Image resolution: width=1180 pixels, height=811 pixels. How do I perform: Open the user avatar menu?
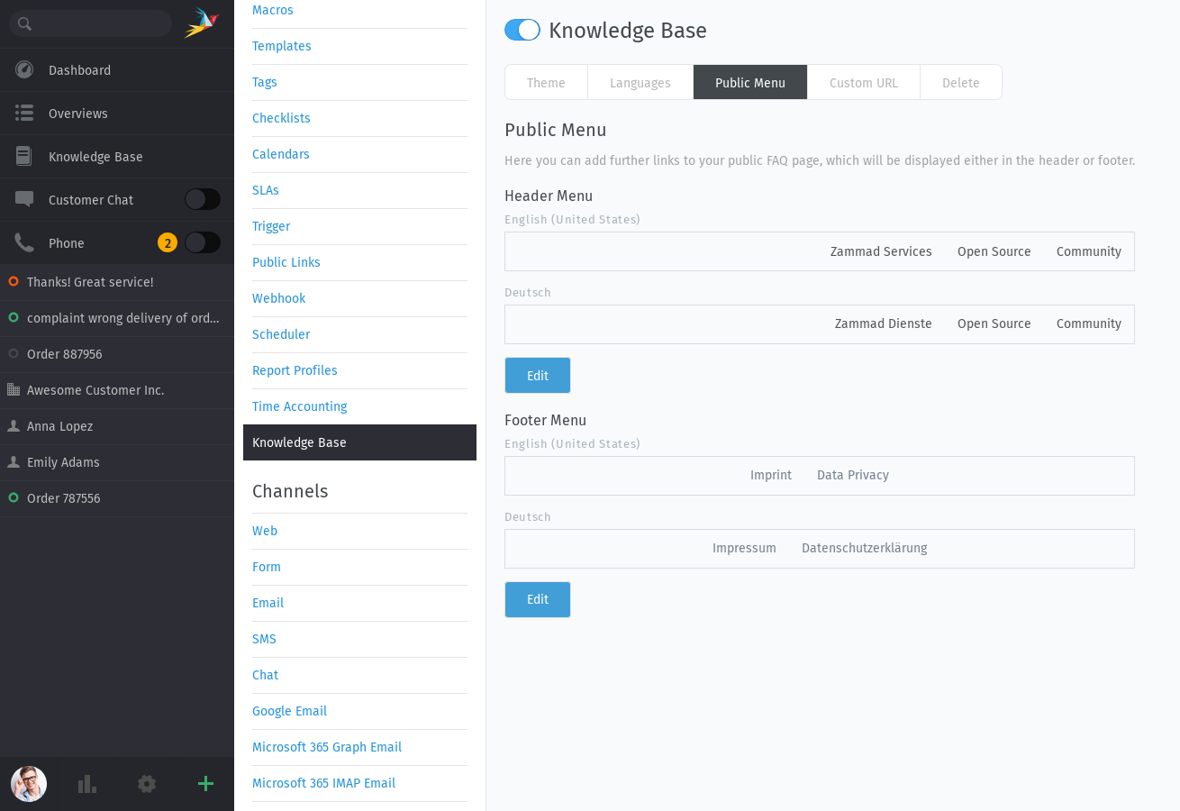pyautogui.click(x=29, y=784)
